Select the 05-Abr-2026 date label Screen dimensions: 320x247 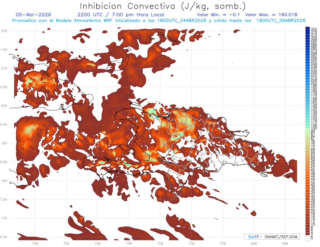pyautogui.click(x=34, y=15)
